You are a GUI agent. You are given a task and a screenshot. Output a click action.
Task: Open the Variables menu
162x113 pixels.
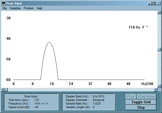(x=15, y=8)
